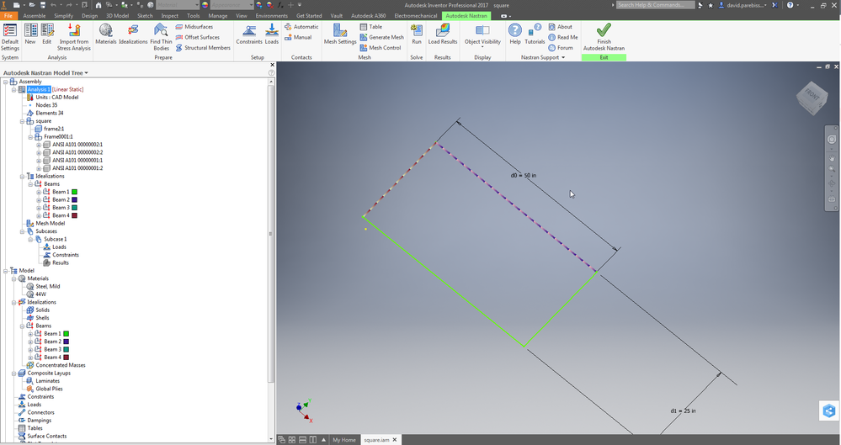The image size is (841, 445).
Task: Open the My Home document tab
Action: [343, 440]
